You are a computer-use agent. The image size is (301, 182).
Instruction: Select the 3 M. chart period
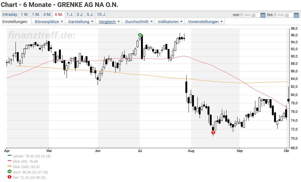pos(47,15)
